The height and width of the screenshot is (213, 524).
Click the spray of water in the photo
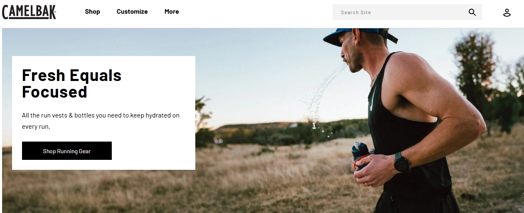point(322,95)
